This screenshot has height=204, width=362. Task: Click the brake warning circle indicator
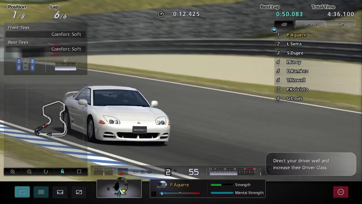[149, 172]
